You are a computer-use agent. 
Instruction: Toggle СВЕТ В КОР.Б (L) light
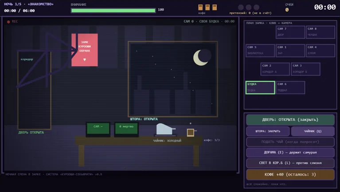pyautogui.click(x=290, y=163)
